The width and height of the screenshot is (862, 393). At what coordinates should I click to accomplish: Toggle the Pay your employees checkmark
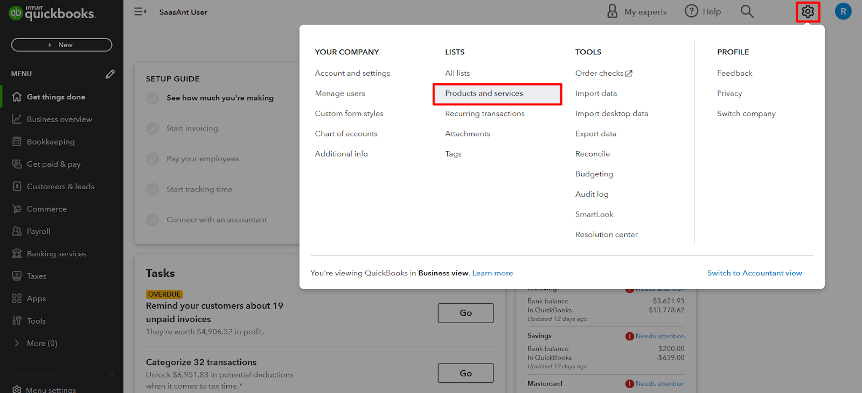pos(153,159)
